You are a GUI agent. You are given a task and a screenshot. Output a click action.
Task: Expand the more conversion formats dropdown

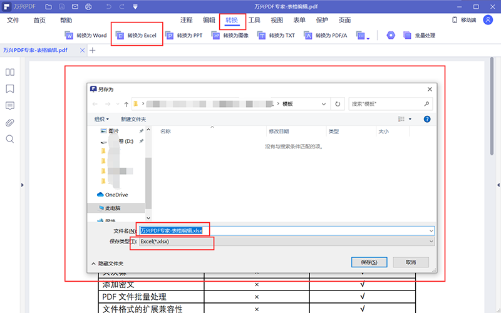(363, 36)
